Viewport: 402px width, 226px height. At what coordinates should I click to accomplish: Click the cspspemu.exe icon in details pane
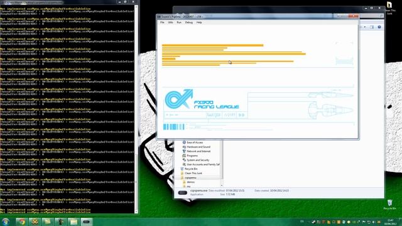(x=183, y=193)
